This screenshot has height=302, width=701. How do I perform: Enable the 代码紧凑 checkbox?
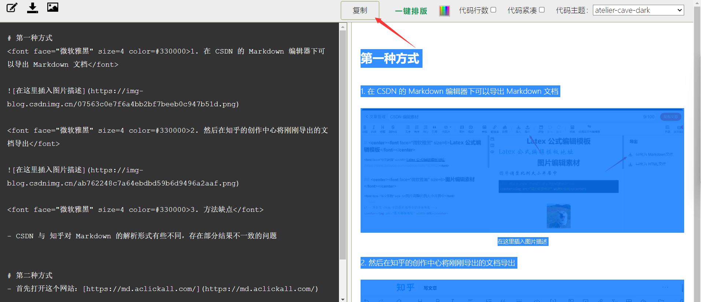click(x=542, y=10)
